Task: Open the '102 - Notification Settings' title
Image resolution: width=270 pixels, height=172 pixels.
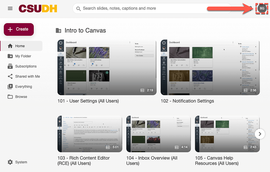Action: tap(187, 101)
